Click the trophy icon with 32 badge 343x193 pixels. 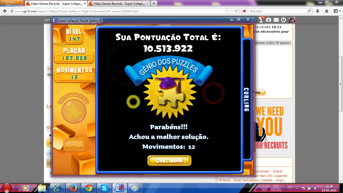[261, 20]
